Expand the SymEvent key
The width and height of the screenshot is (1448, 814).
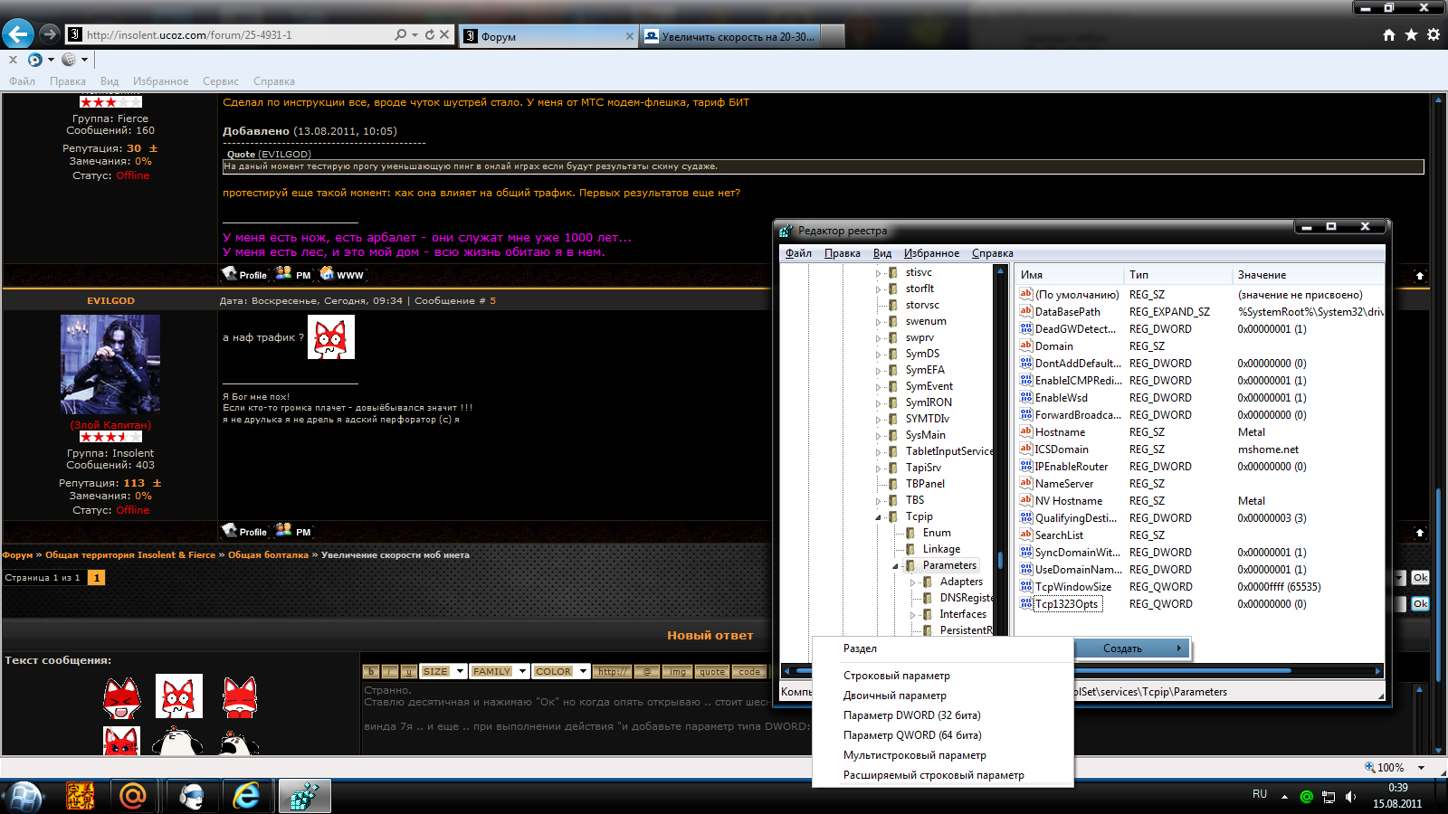(x=878, y=387)
